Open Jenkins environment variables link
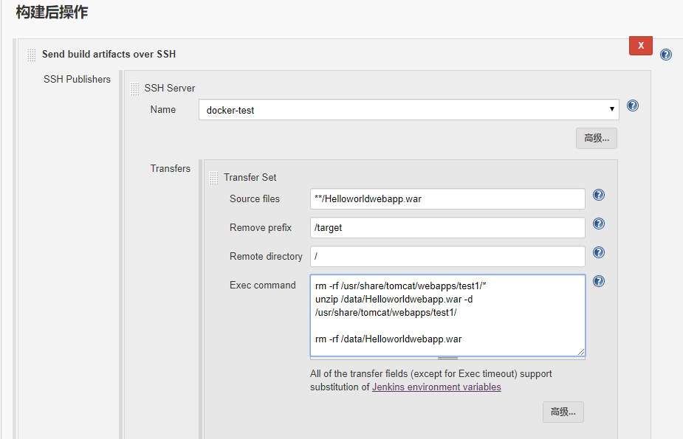Screen dimensions: 683x439 [436, 387]
